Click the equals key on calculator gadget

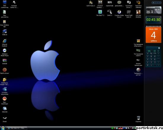(x=159, y=65)
